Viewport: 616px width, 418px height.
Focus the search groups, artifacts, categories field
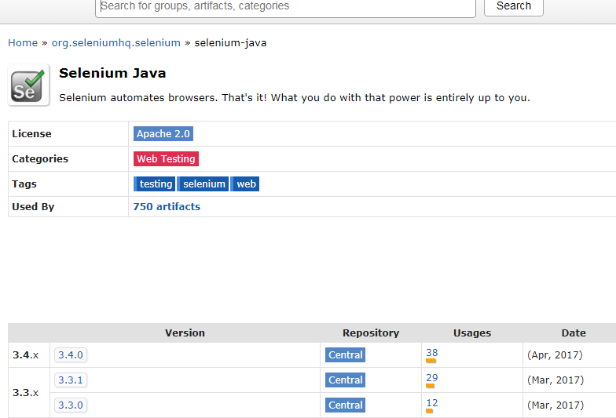pyautogui.click(x=285, y=7)
